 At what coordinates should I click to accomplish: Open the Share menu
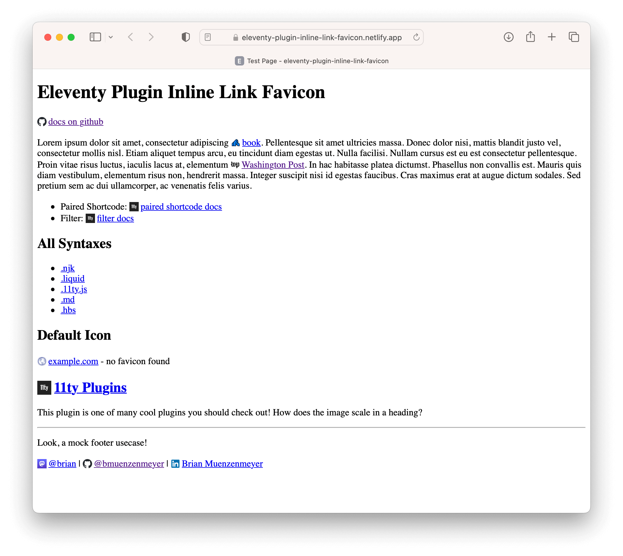coord(530,37)
